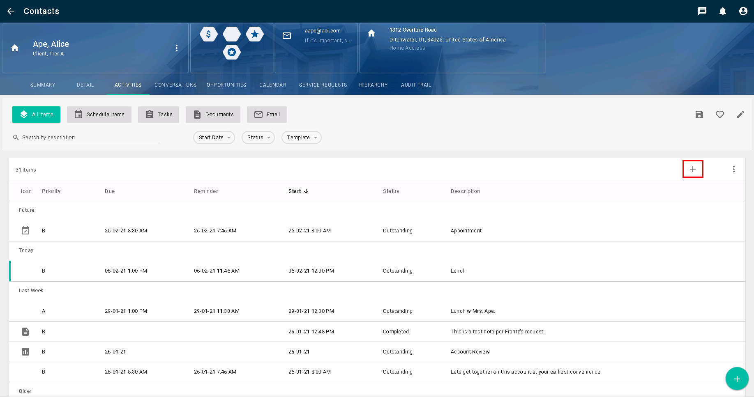Click the pencil edit icon

(x=740, y=115)
